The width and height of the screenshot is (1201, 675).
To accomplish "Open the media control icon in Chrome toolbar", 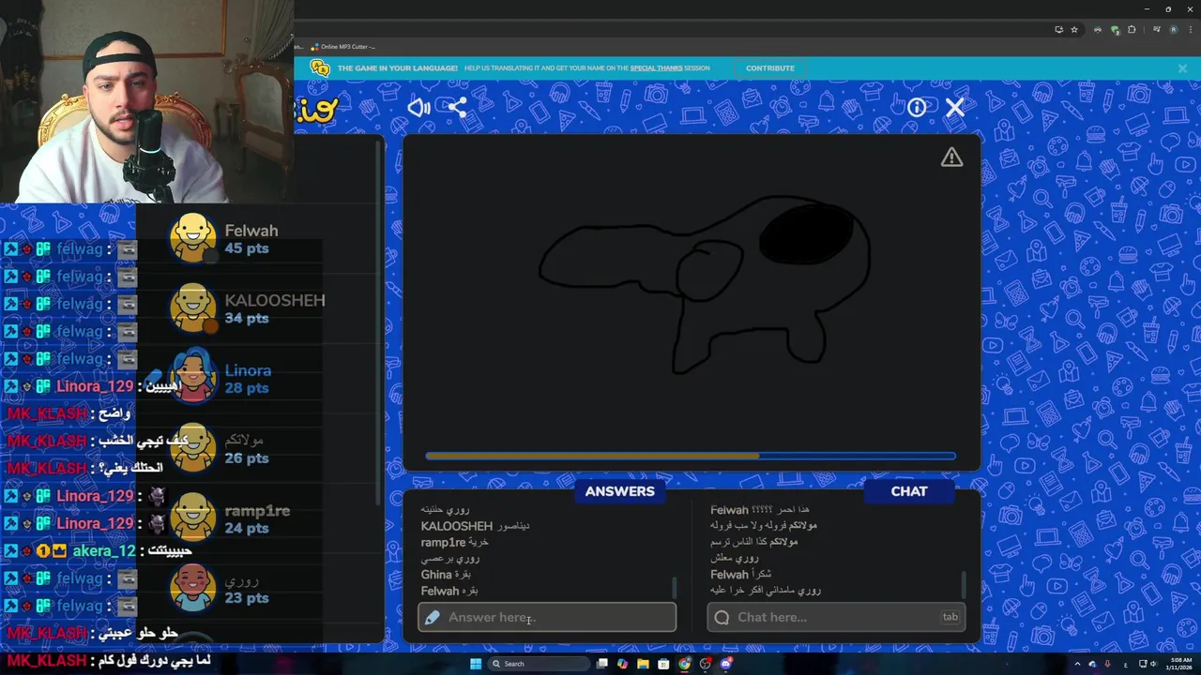I will click(x=1156, y=29).
